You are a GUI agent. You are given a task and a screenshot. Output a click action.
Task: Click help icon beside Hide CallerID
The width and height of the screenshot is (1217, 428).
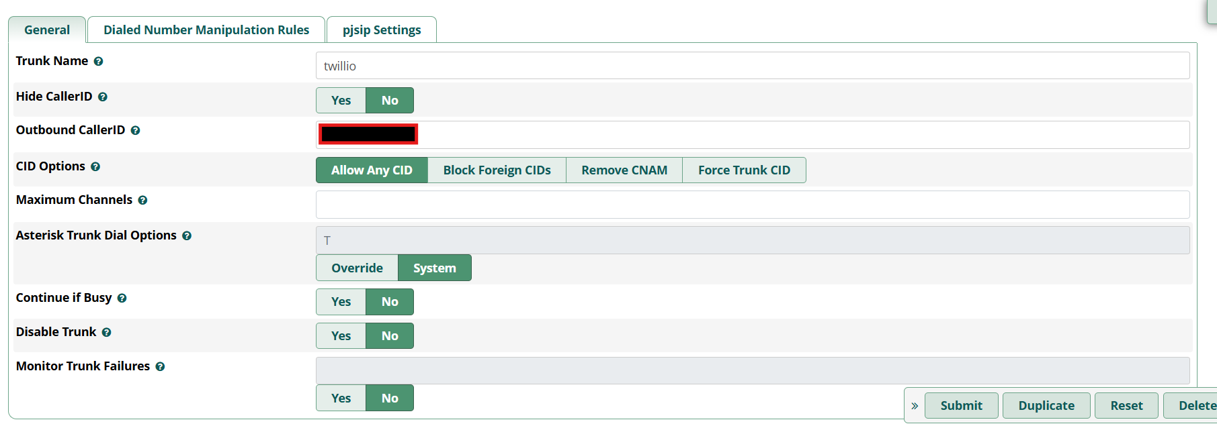[102, 97]
